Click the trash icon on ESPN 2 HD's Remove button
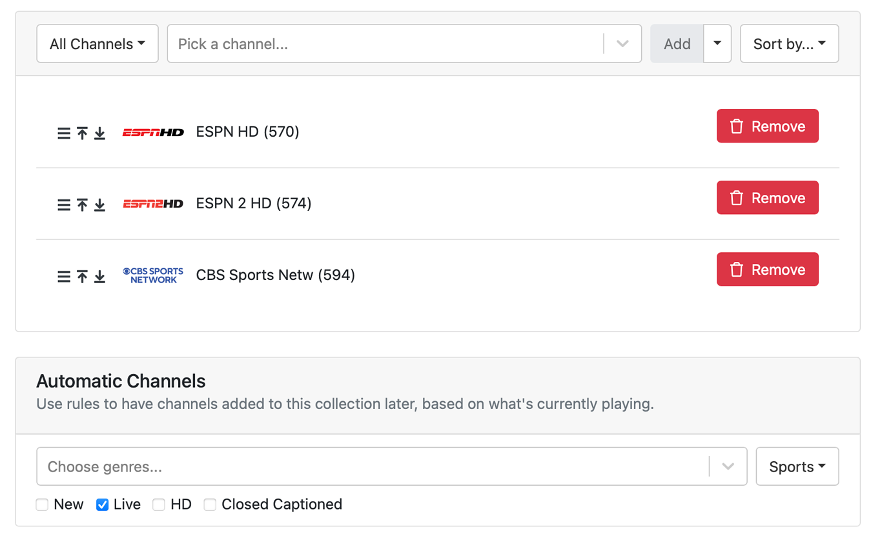891x547 pixels. point(737,197)
